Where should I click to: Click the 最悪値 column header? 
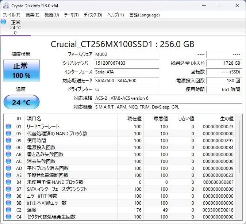pyautogui.click(x=157, y=119)
